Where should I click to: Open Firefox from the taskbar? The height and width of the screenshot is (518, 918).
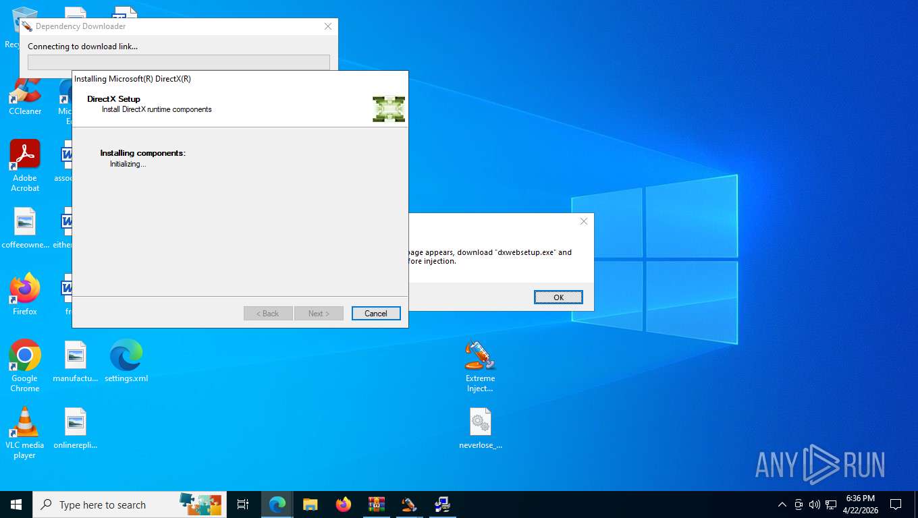point(343,505)
